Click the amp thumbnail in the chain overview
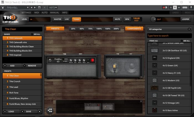194x117 pixels. pyautogui.click(x=93, y=107)
